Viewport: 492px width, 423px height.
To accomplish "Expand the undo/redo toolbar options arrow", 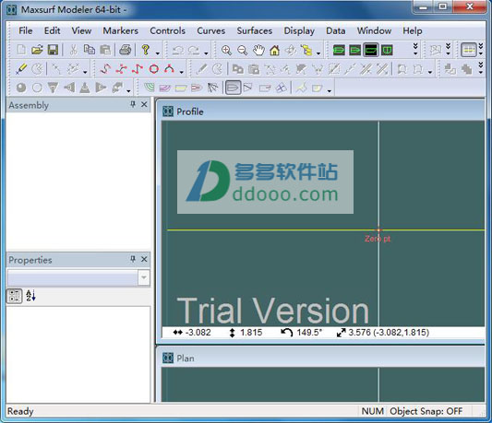I will click(x=206, y=53).
